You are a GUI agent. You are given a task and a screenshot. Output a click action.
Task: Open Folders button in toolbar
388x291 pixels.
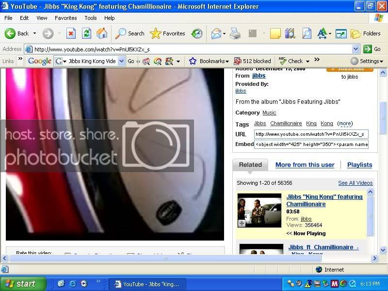366,33
